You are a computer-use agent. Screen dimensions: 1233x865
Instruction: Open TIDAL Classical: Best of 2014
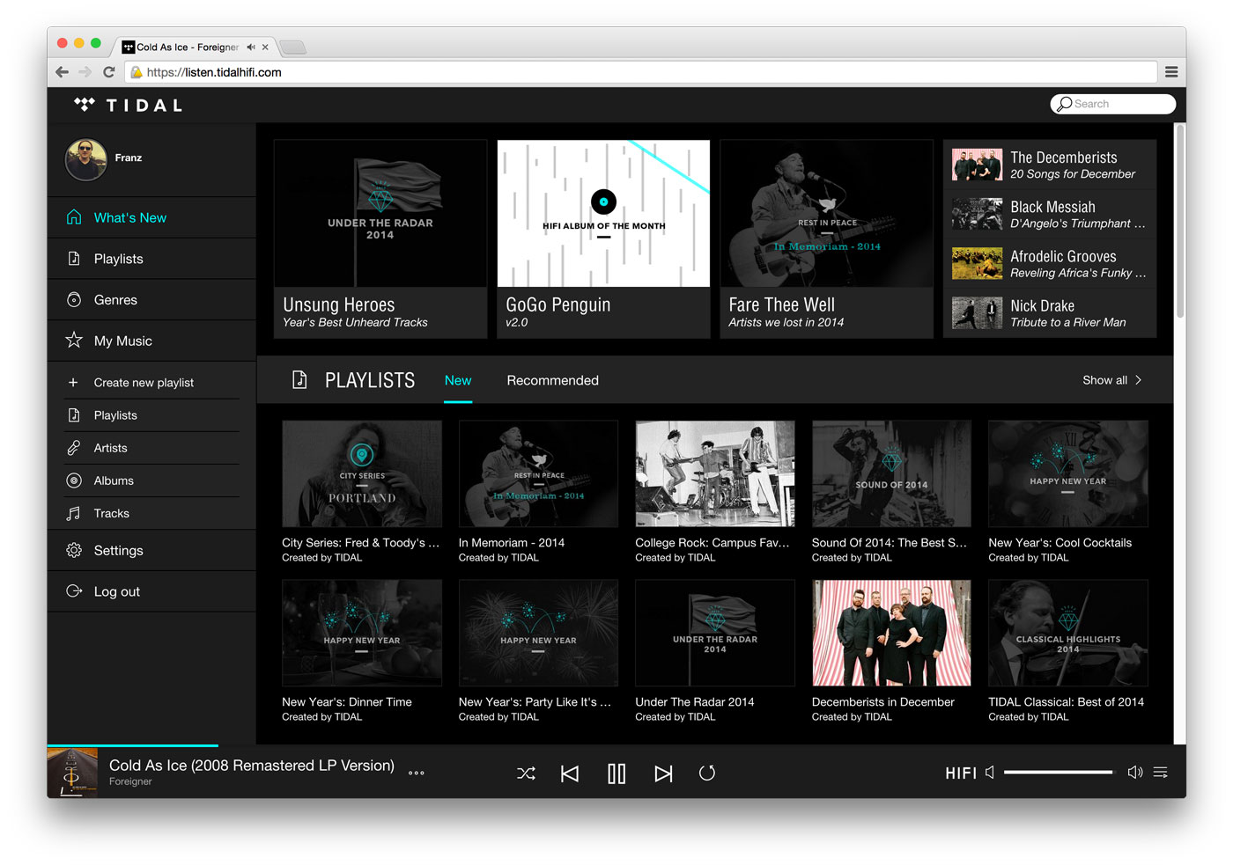point(1067,633)
